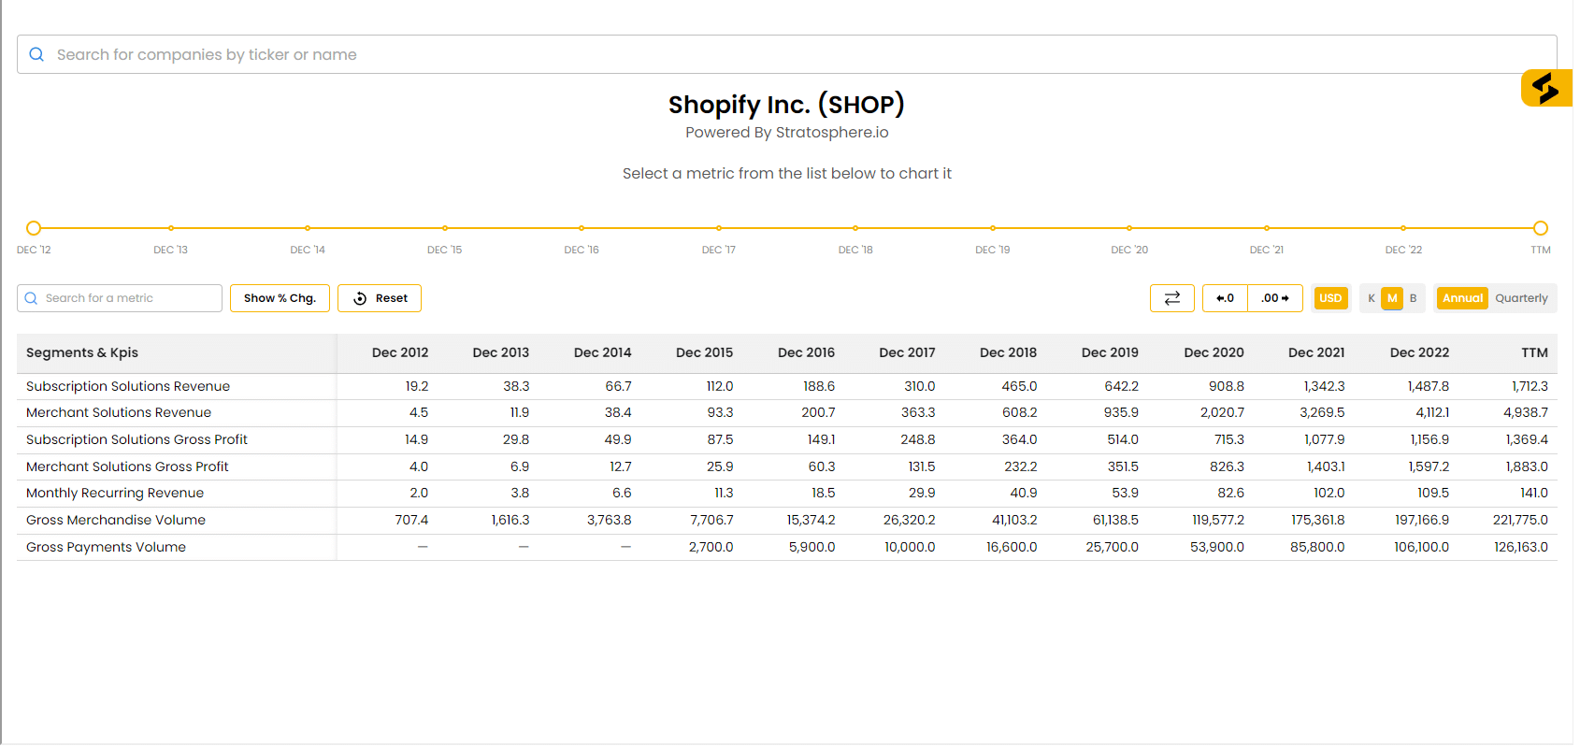The width and height of the screenshot is (1580, 746).
Task: Switch to the Quarterly view
Action: click(1521, 298)
